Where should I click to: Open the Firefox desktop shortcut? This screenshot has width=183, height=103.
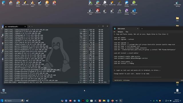tap(54, 3)
